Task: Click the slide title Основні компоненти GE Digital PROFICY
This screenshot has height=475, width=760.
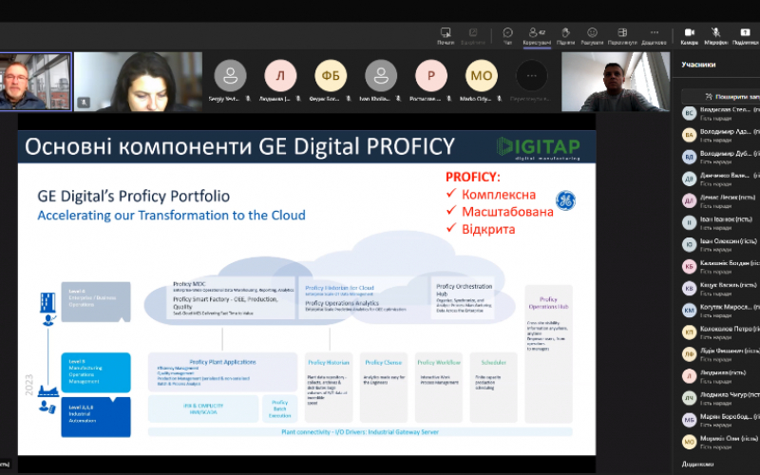Action: click(239, 146)
